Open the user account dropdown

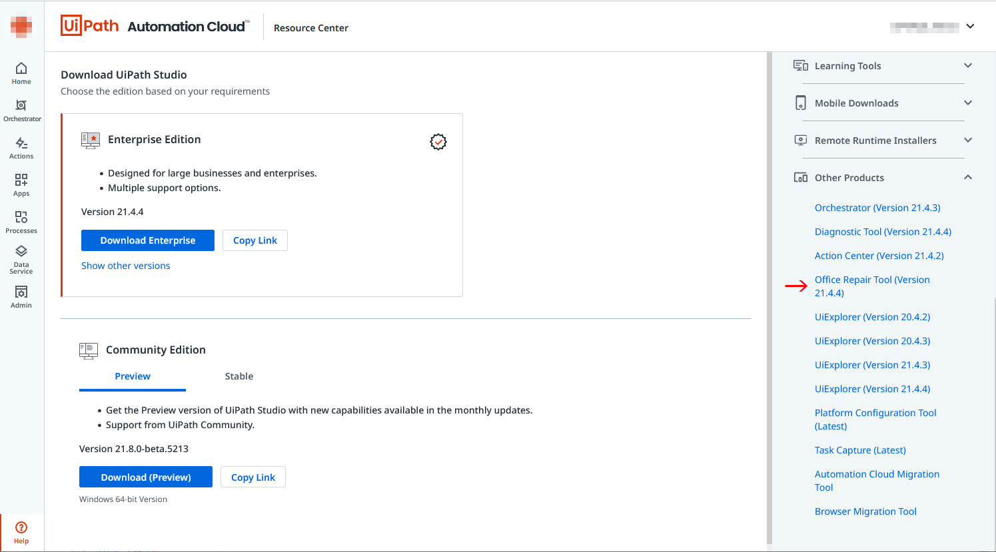(x=970, y=27)
